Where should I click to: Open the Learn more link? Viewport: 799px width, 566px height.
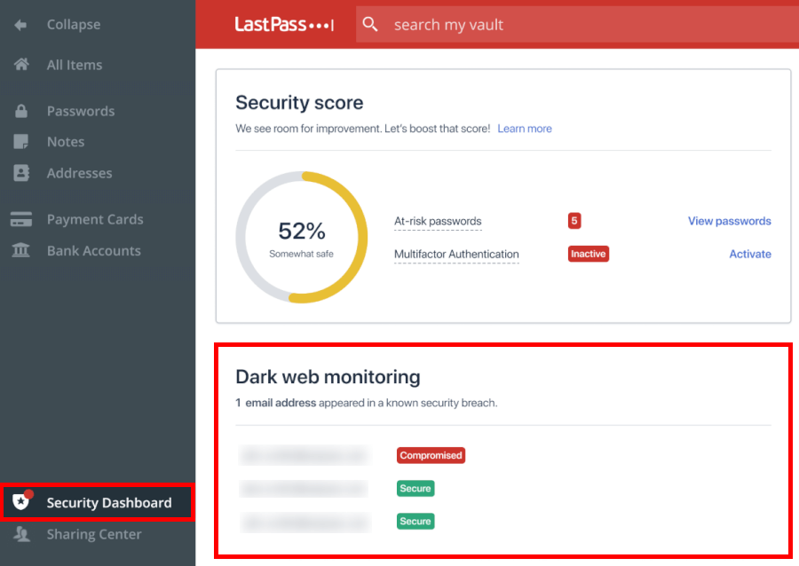[x=524, y=128]
